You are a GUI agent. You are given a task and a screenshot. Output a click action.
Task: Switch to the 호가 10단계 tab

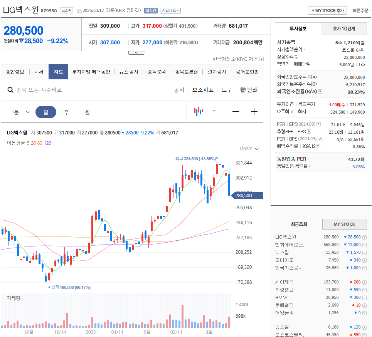click(343, 29)
